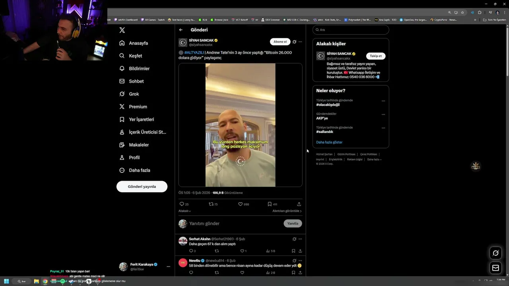Open Yer İşaretleri bookmarks

point(137,119)
